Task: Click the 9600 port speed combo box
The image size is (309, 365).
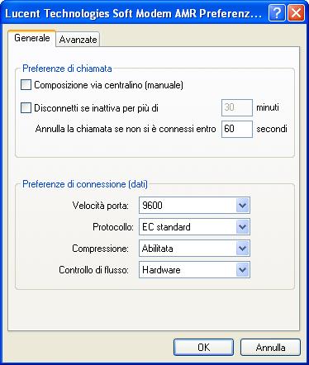Action: (194, 206)
